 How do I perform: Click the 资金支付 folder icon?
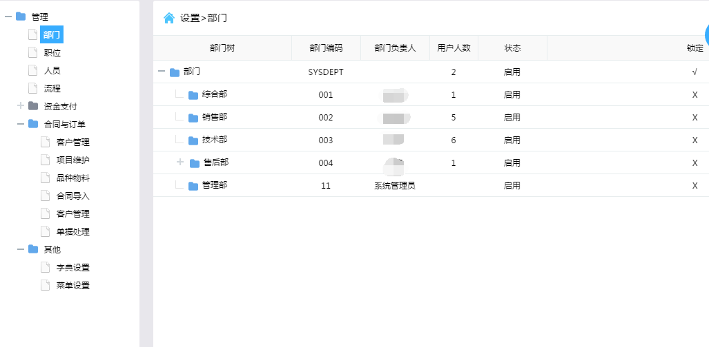click(x=33, y=106)
